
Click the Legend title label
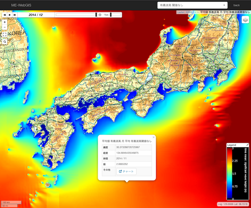click(232, 145)
